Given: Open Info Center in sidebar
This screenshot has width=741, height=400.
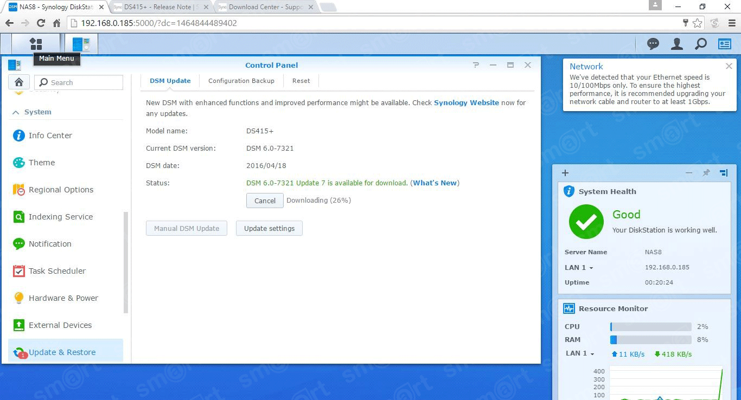Looking at the screenshot, I should pos(66,136).
